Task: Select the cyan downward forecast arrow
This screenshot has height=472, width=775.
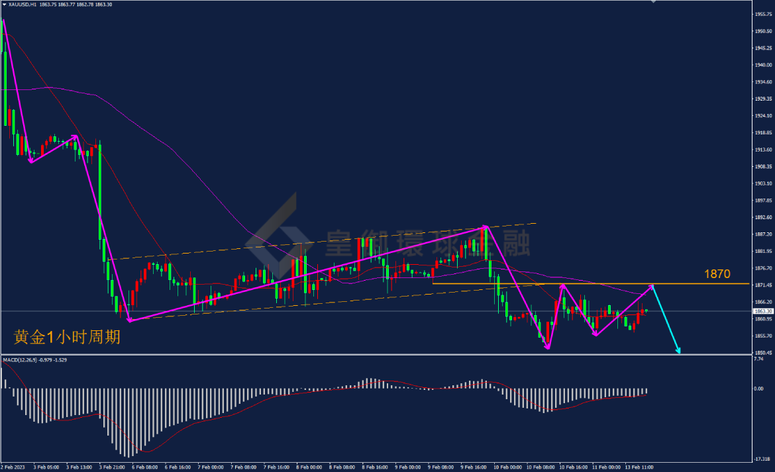Action: [667, 320]
